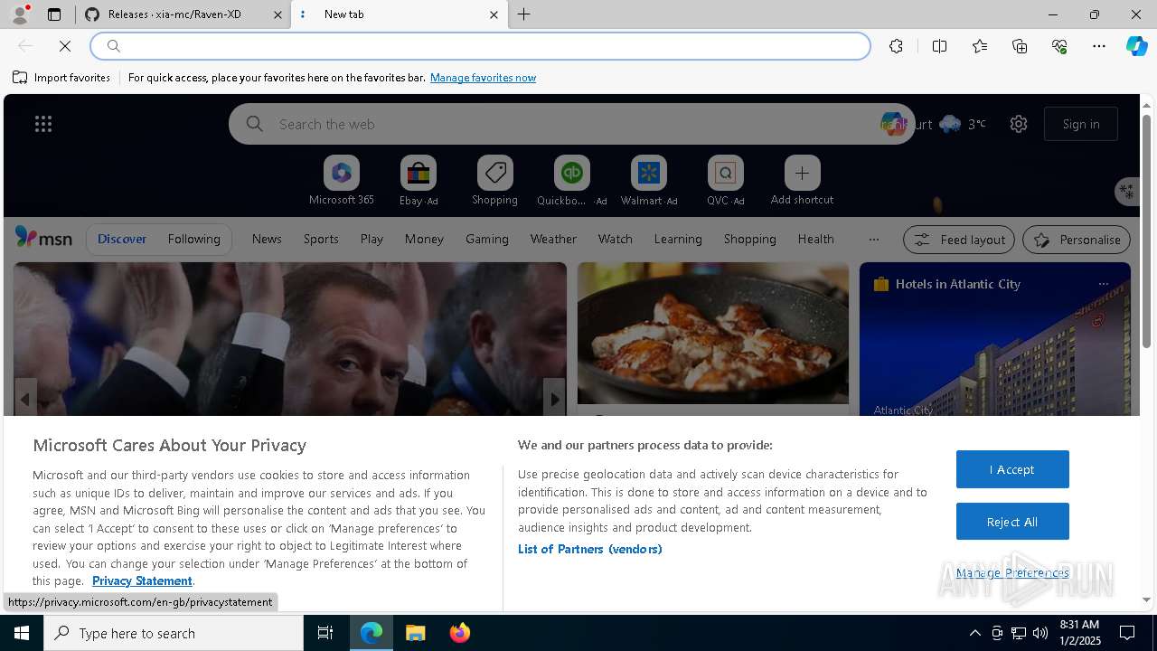Open the fried chicken article thumbnail
1157x651 pixels.
pos(713,333)
